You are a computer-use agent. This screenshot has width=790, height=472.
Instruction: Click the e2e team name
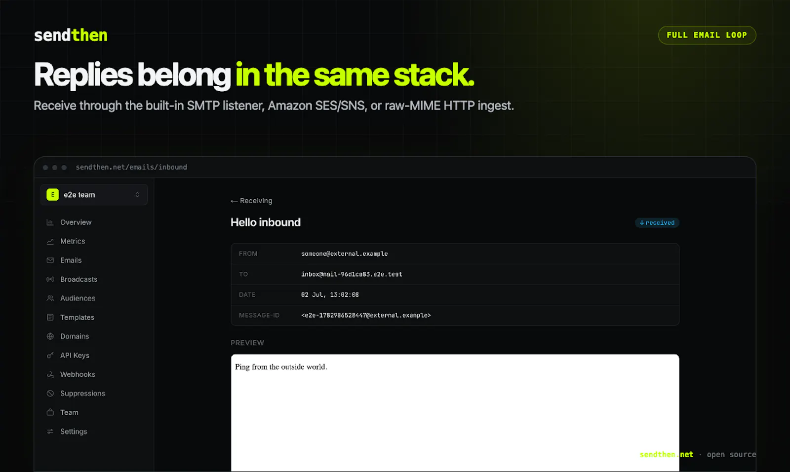tap(79, 195)
